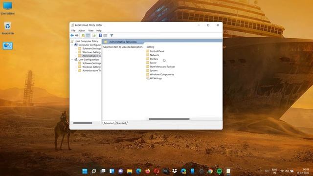This screenshot has width=313, height=176.
Task: Click the Setting column header
Action: (x=150, y=47)
